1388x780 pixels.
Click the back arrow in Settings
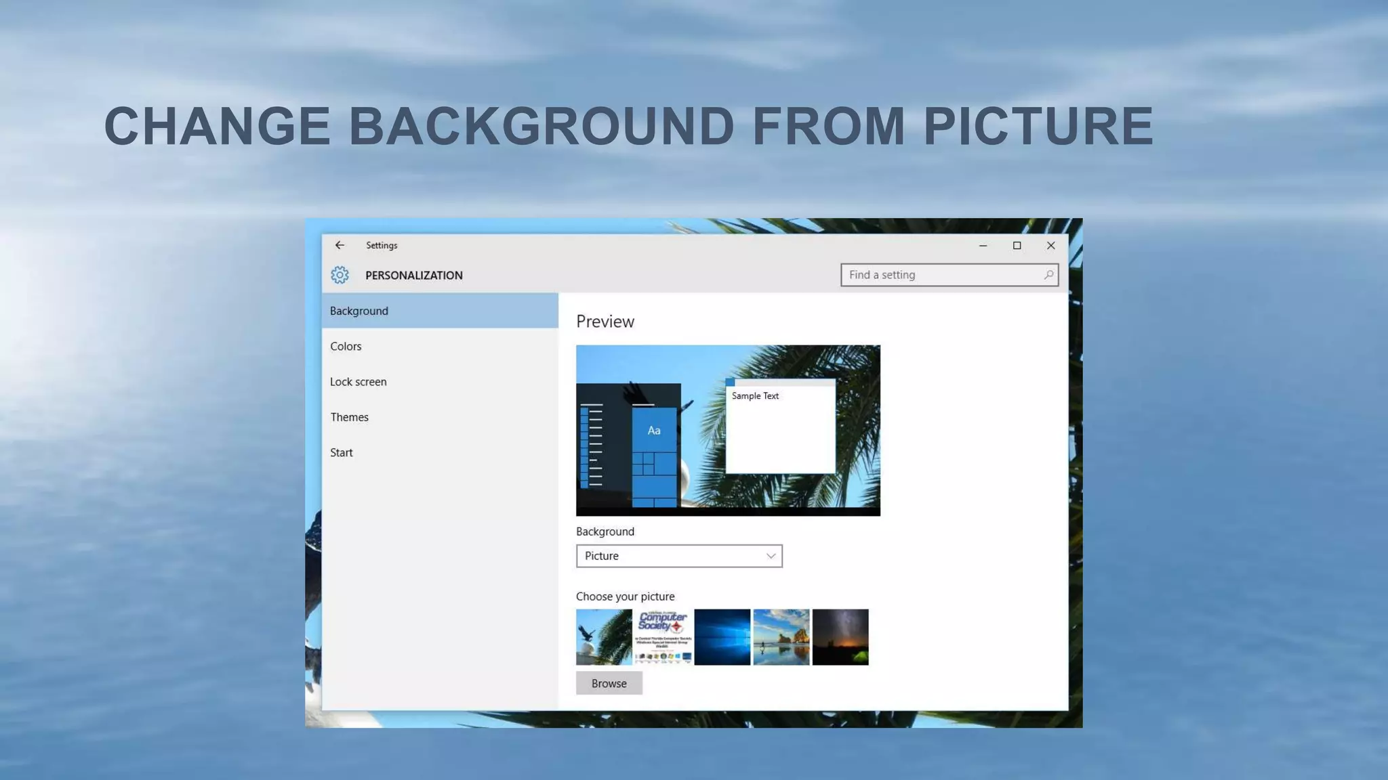pyautogui.click(x=340, y=245)
